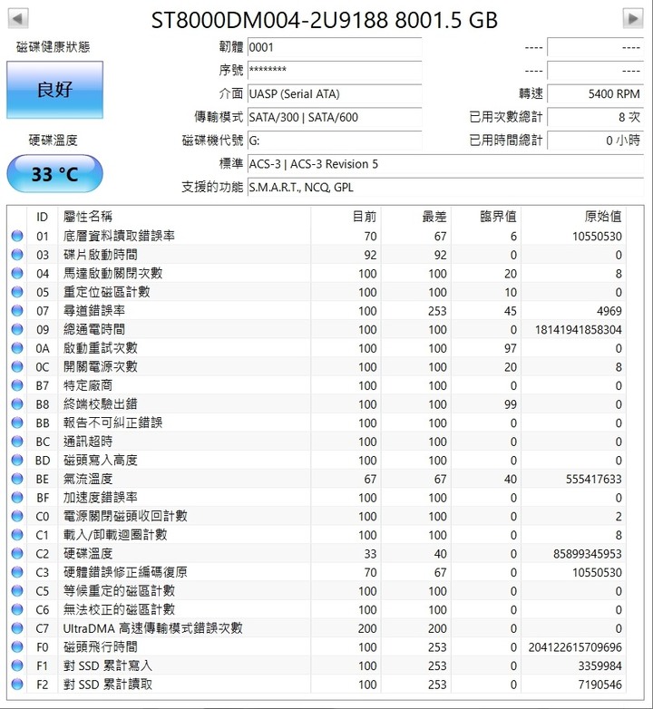653x709 pixels.
Task: Click the 目前 column header
Action: pyautogui.click(x=346, y=217)
